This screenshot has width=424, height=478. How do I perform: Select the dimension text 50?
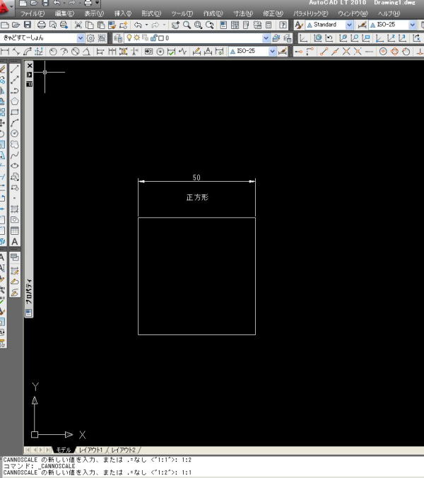pos(196,177)
